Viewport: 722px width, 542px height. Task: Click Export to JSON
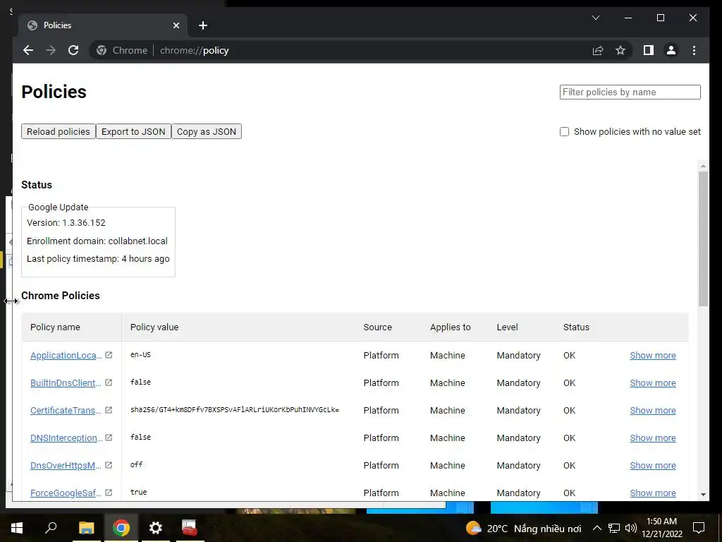tap(133, 131)
